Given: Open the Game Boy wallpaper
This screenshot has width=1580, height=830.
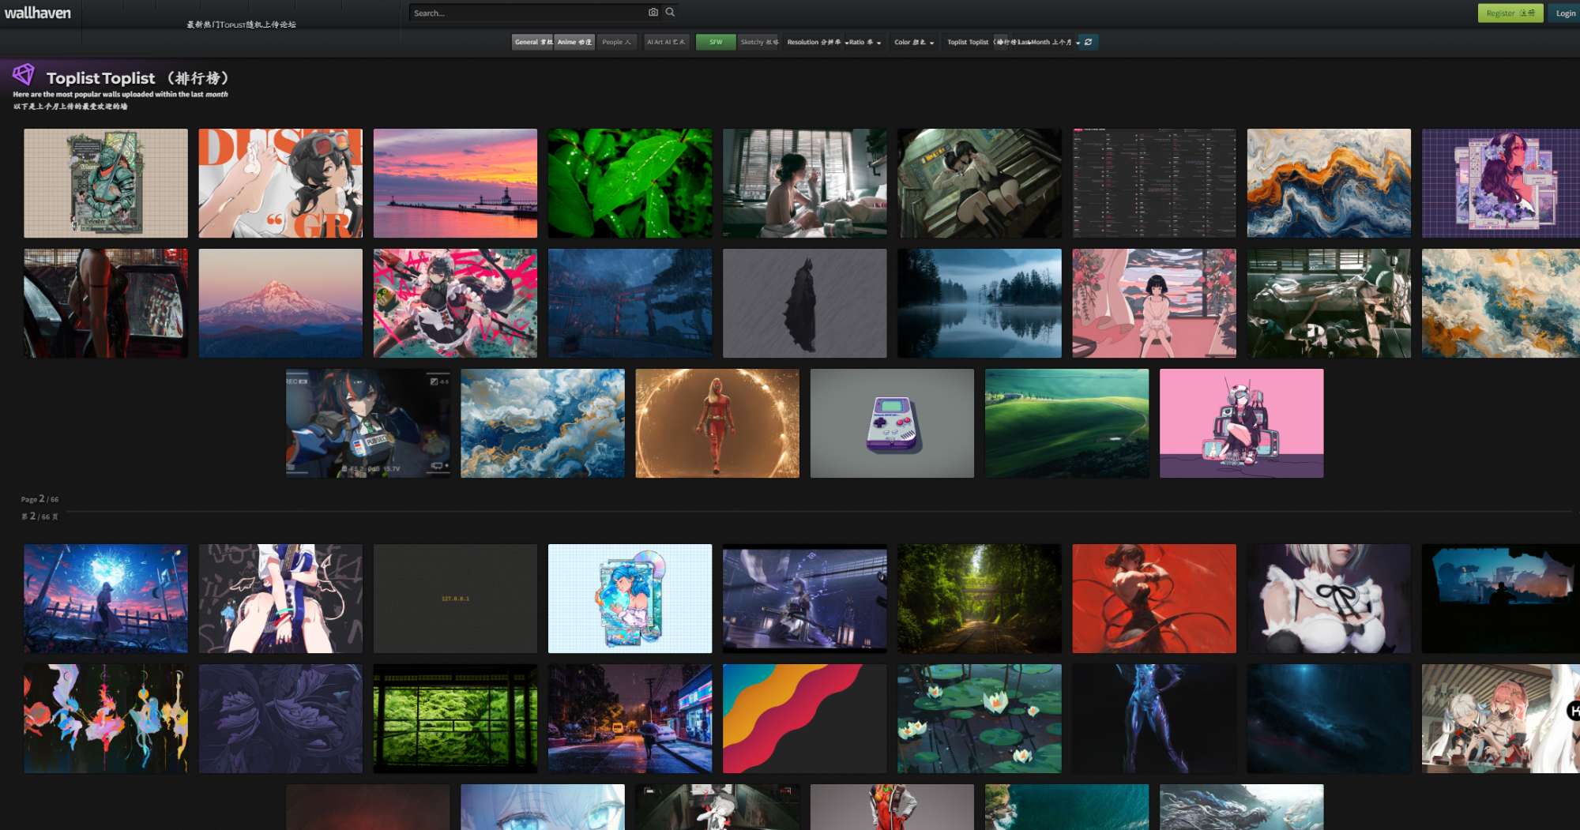Looking at the screenshot, I should (x=892, y=423).
